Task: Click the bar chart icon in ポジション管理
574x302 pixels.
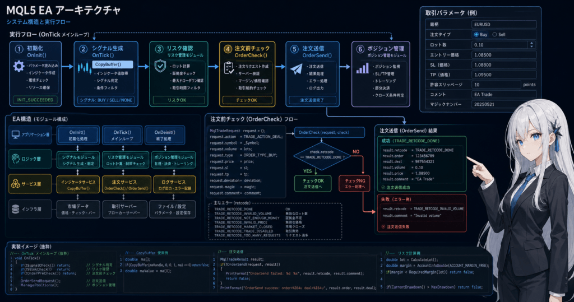Action: coord(363,68)
